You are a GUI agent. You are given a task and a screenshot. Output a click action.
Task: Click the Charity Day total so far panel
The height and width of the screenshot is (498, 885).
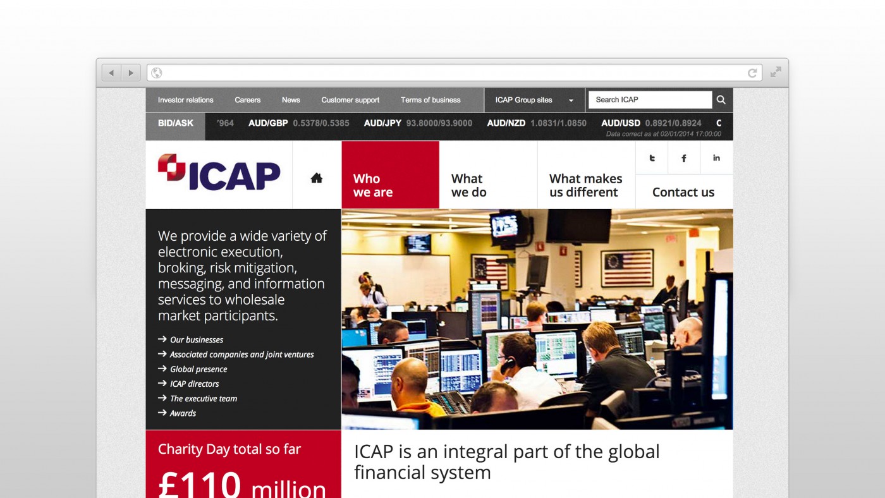(x=243, y=465)
